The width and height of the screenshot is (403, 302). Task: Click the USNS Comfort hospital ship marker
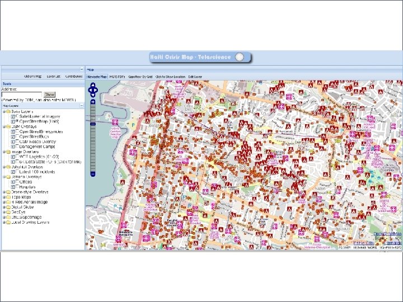(x=115, y=122)
